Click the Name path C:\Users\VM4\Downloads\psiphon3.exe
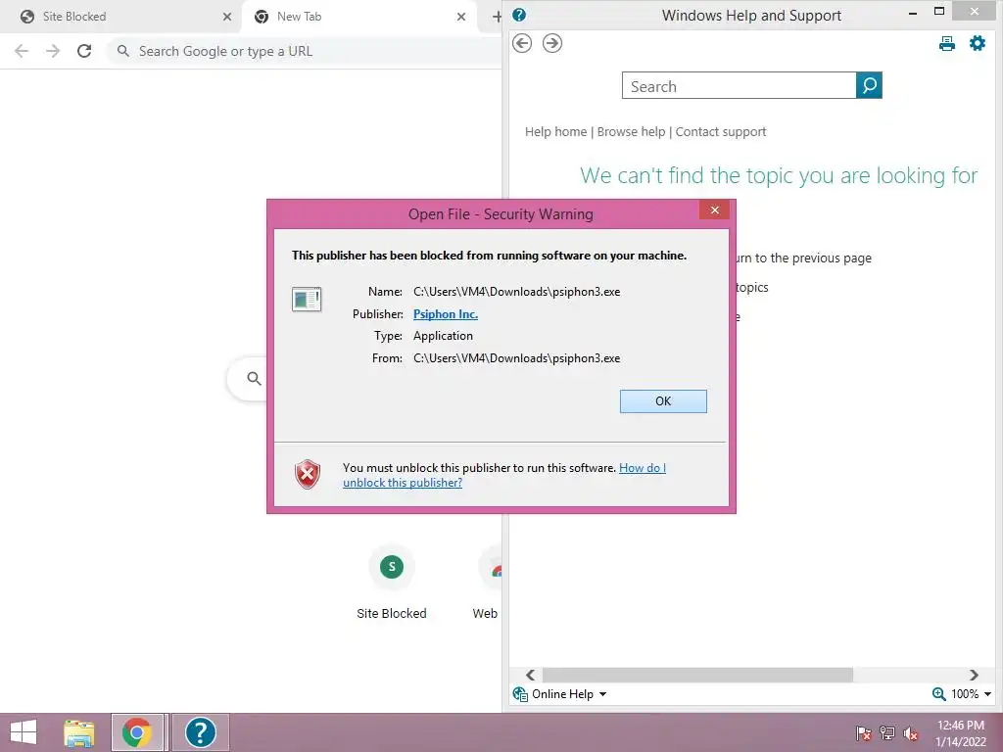Screen dimensions: 1003x752 coord(517,292)
